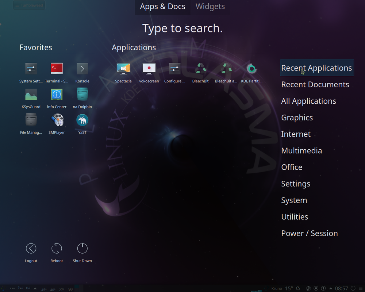Click the 08:57 panel clock
Image resolution: width=365 pixels, height=292 pixels.
click(x=342, y=288)
